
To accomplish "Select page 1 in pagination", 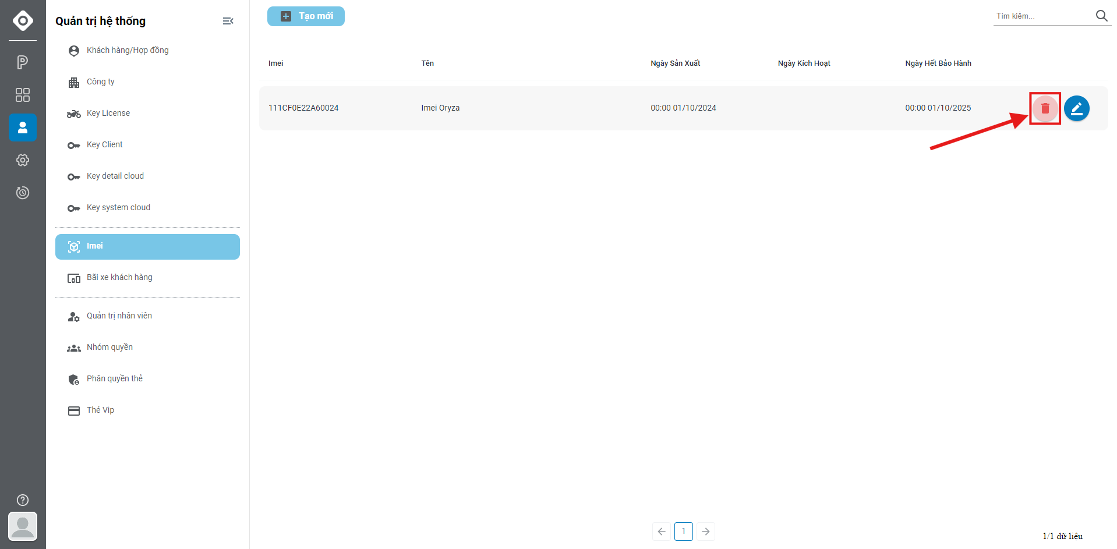I will click(x=684, y=532).
